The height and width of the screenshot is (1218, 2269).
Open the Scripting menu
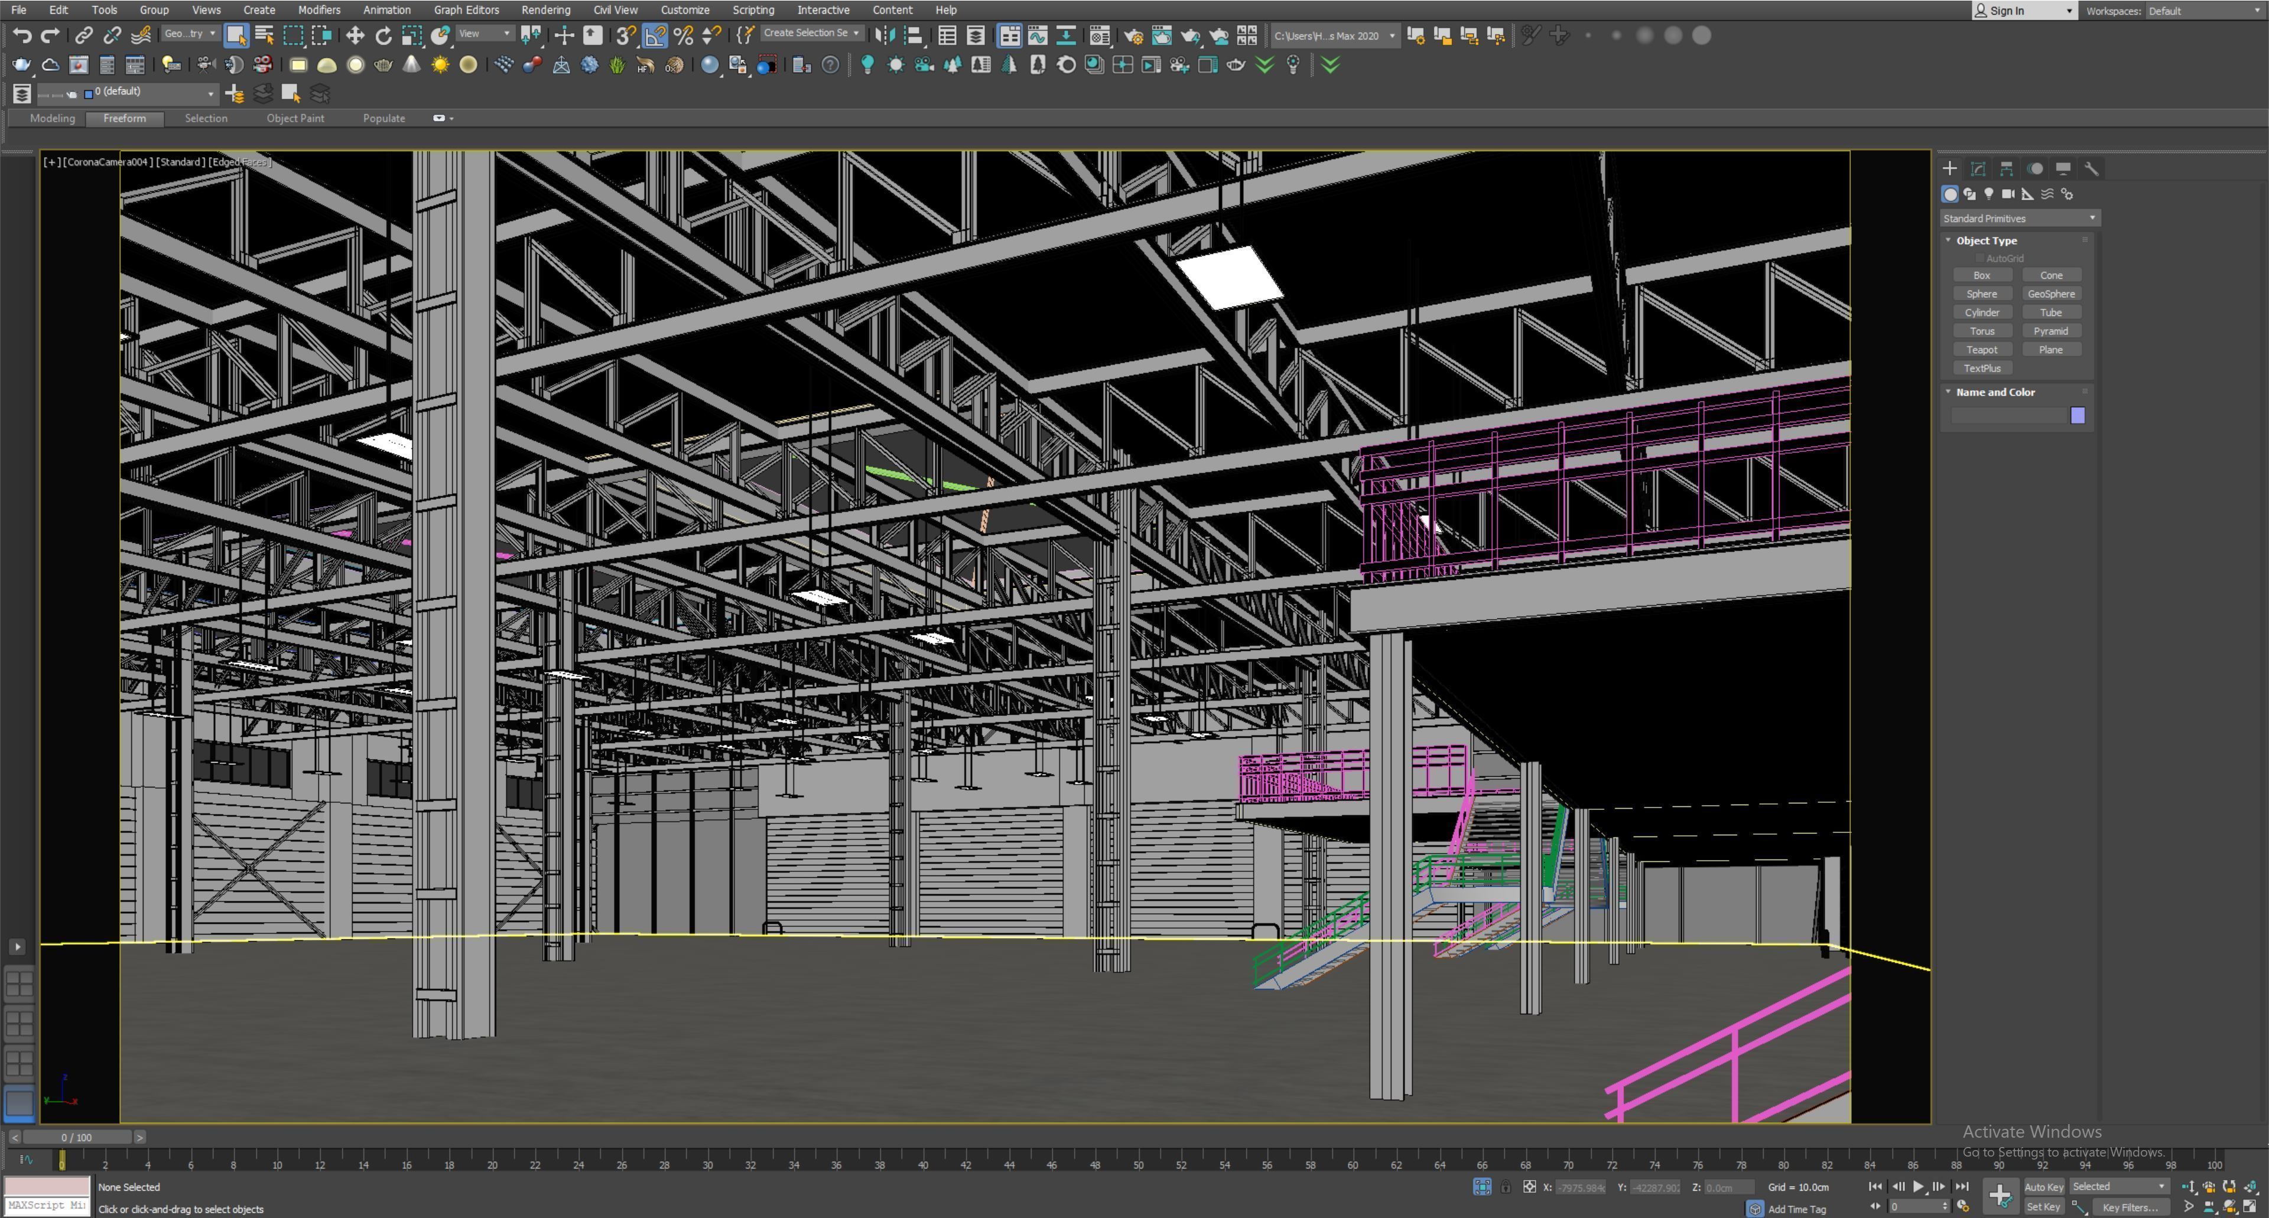753,9
